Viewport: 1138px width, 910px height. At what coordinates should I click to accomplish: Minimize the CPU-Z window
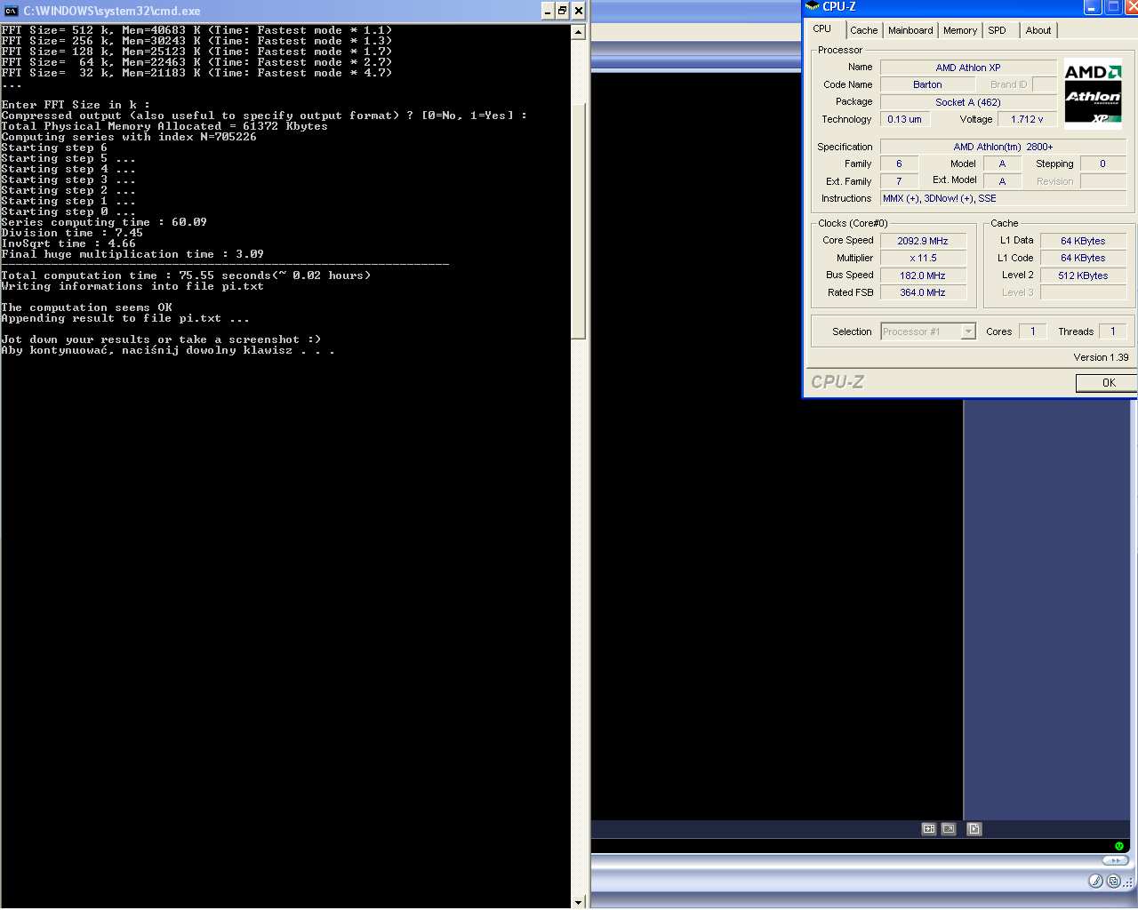[x=1094, y=7]
